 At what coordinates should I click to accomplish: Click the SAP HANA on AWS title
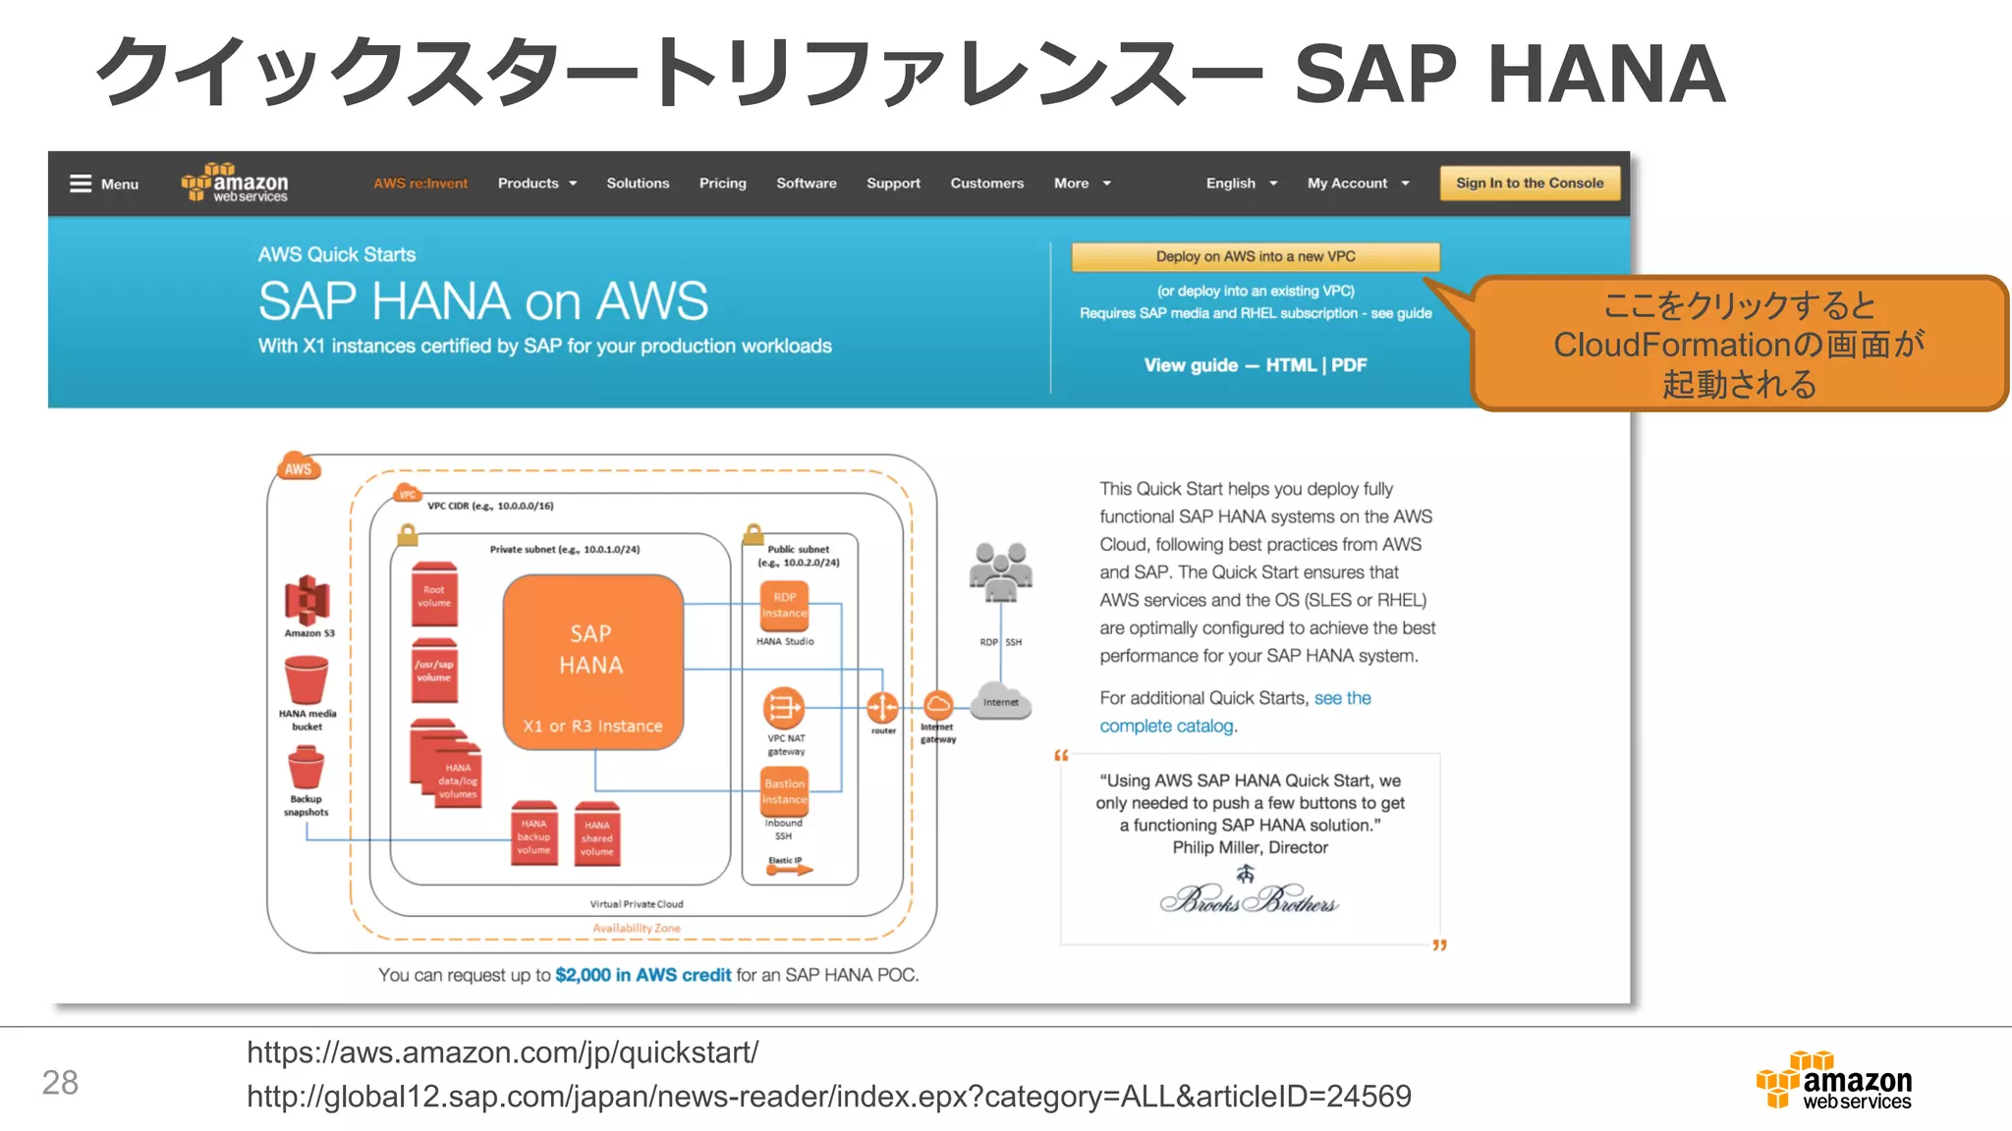(x=483, y=301)
